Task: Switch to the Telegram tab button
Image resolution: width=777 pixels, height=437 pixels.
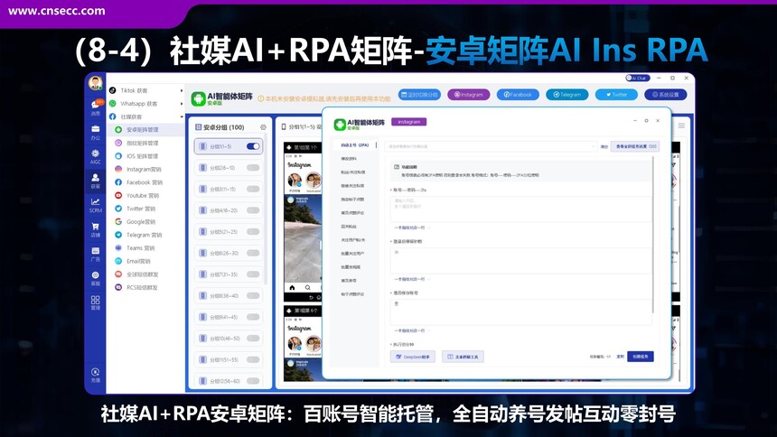Action: point(566,94)
